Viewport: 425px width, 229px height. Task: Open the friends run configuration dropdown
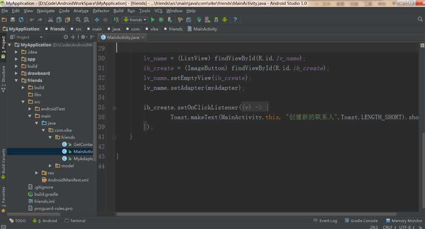point(135,19)
